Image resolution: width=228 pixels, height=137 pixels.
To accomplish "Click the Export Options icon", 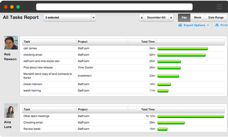I will point(180,25).
